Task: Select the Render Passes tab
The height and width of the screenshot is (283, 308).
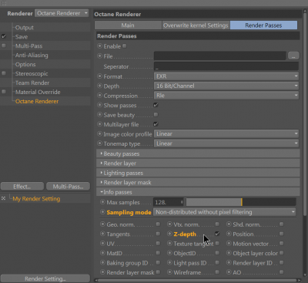Action: (x=263, y=25)
